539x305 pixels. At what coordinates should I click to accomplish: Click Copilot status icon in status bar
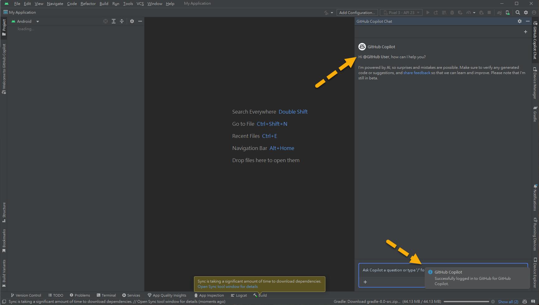tap(525, 302)
